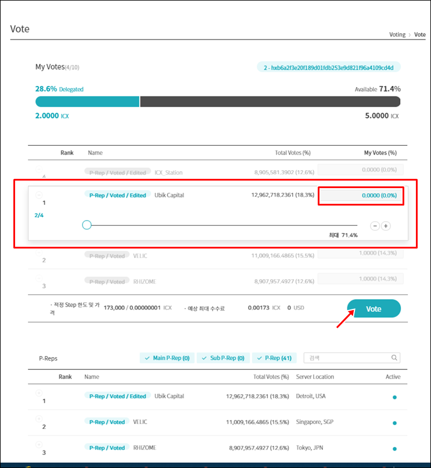The image size is (431, 468).
Task: Remove VELIC from My Votes list
Action: [x=39, y=253]
